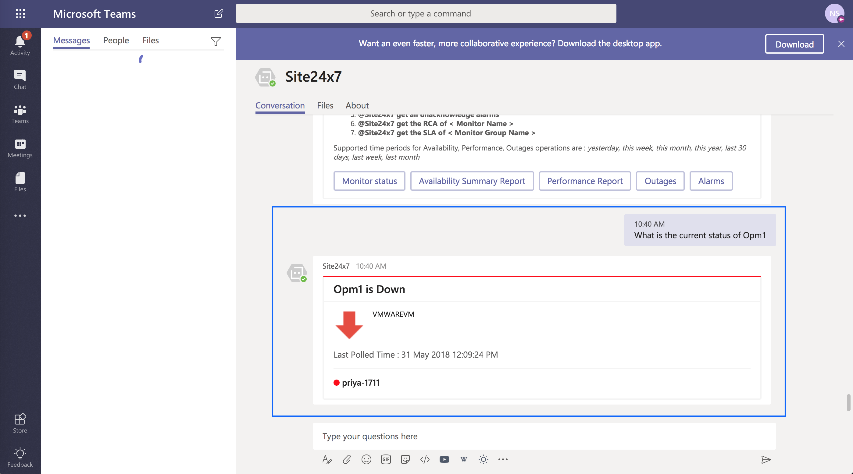The image size is (853, 474).
Task: Open Chat in left sidebar
Action: (x=20, y=80)
